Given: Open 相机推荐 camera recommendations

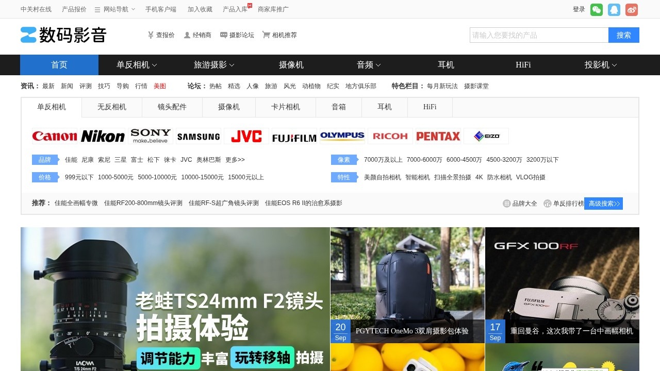Looking at the screenshot, I should tap(280, 35).
